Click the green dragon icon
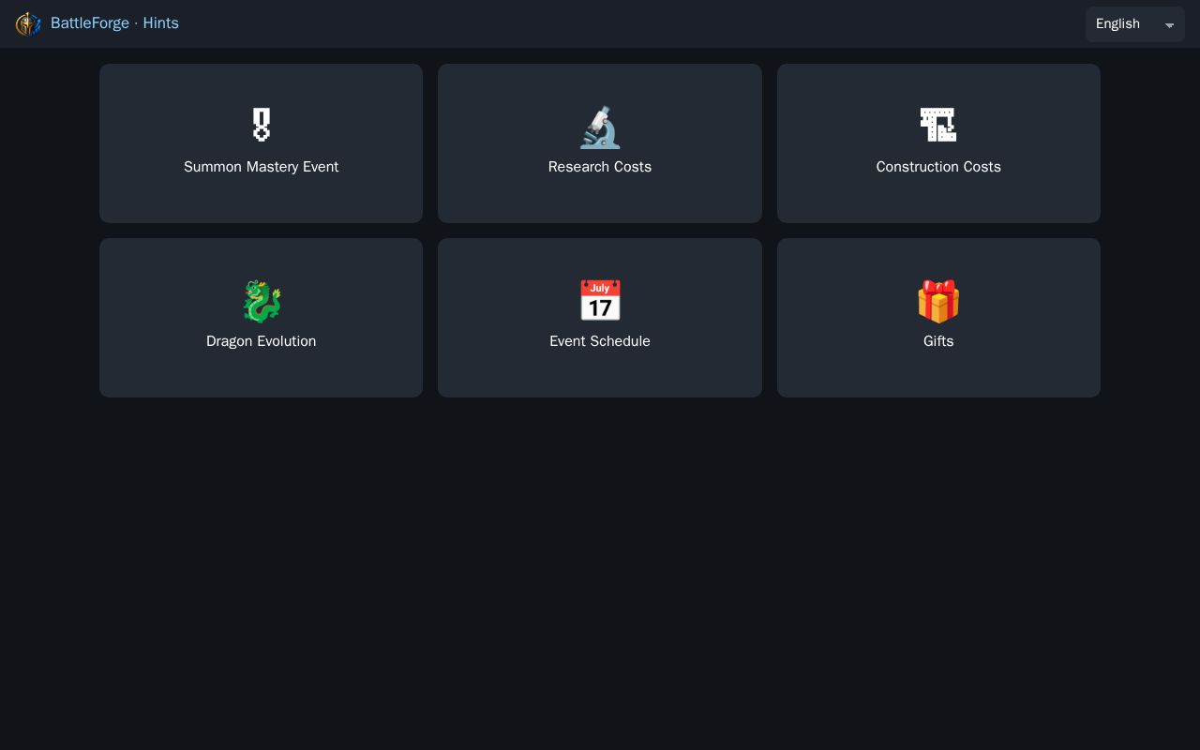 coord(262,301)
